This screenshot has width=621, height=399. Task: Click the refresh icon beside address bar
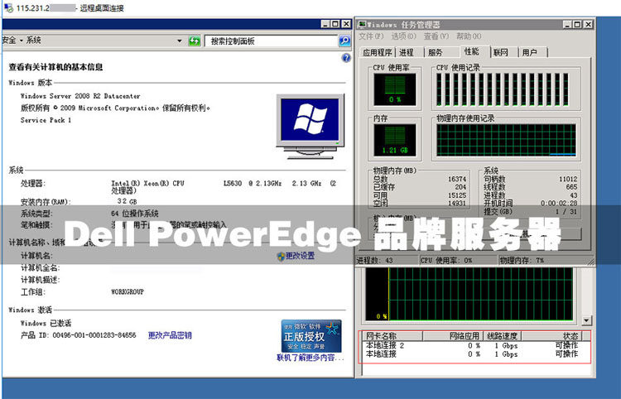point(195,41)
